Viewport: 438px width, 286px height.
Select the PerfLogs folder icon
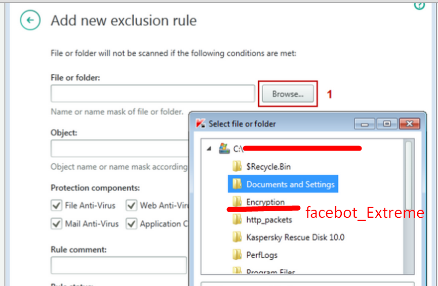237,255
